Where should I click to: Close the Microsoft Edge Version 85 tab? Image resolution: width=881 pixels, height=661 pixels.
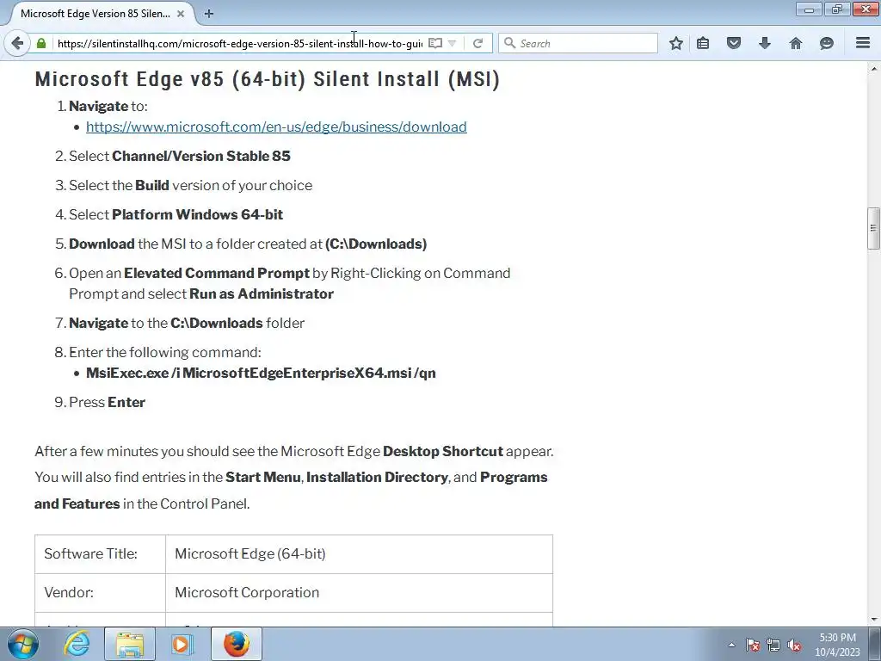[x=181, y=14]
